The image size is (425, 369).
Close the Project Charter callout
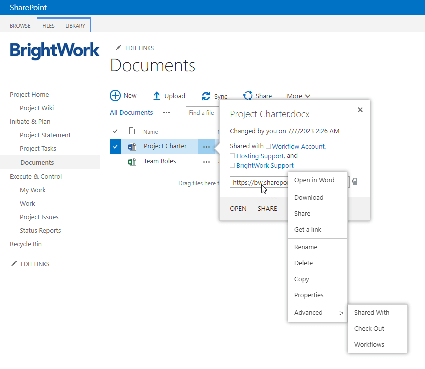pos(360,110)
